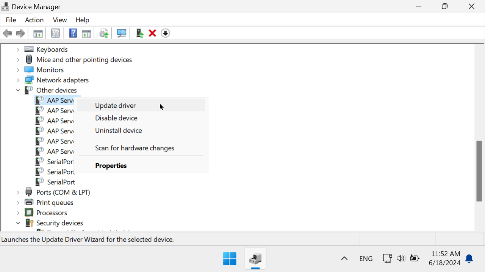Open Properties from the toolbar icon

pos(55,33)
